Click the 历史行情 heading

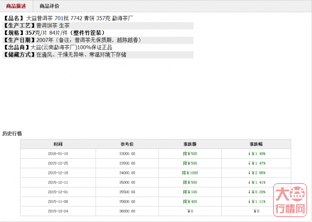tap(12, 133)
